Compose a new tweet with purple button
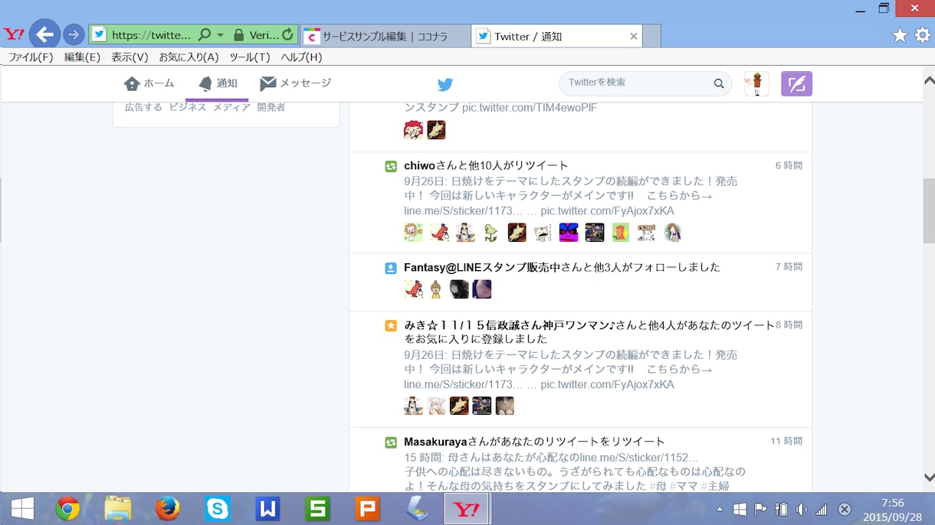 [x=796, y=83]
